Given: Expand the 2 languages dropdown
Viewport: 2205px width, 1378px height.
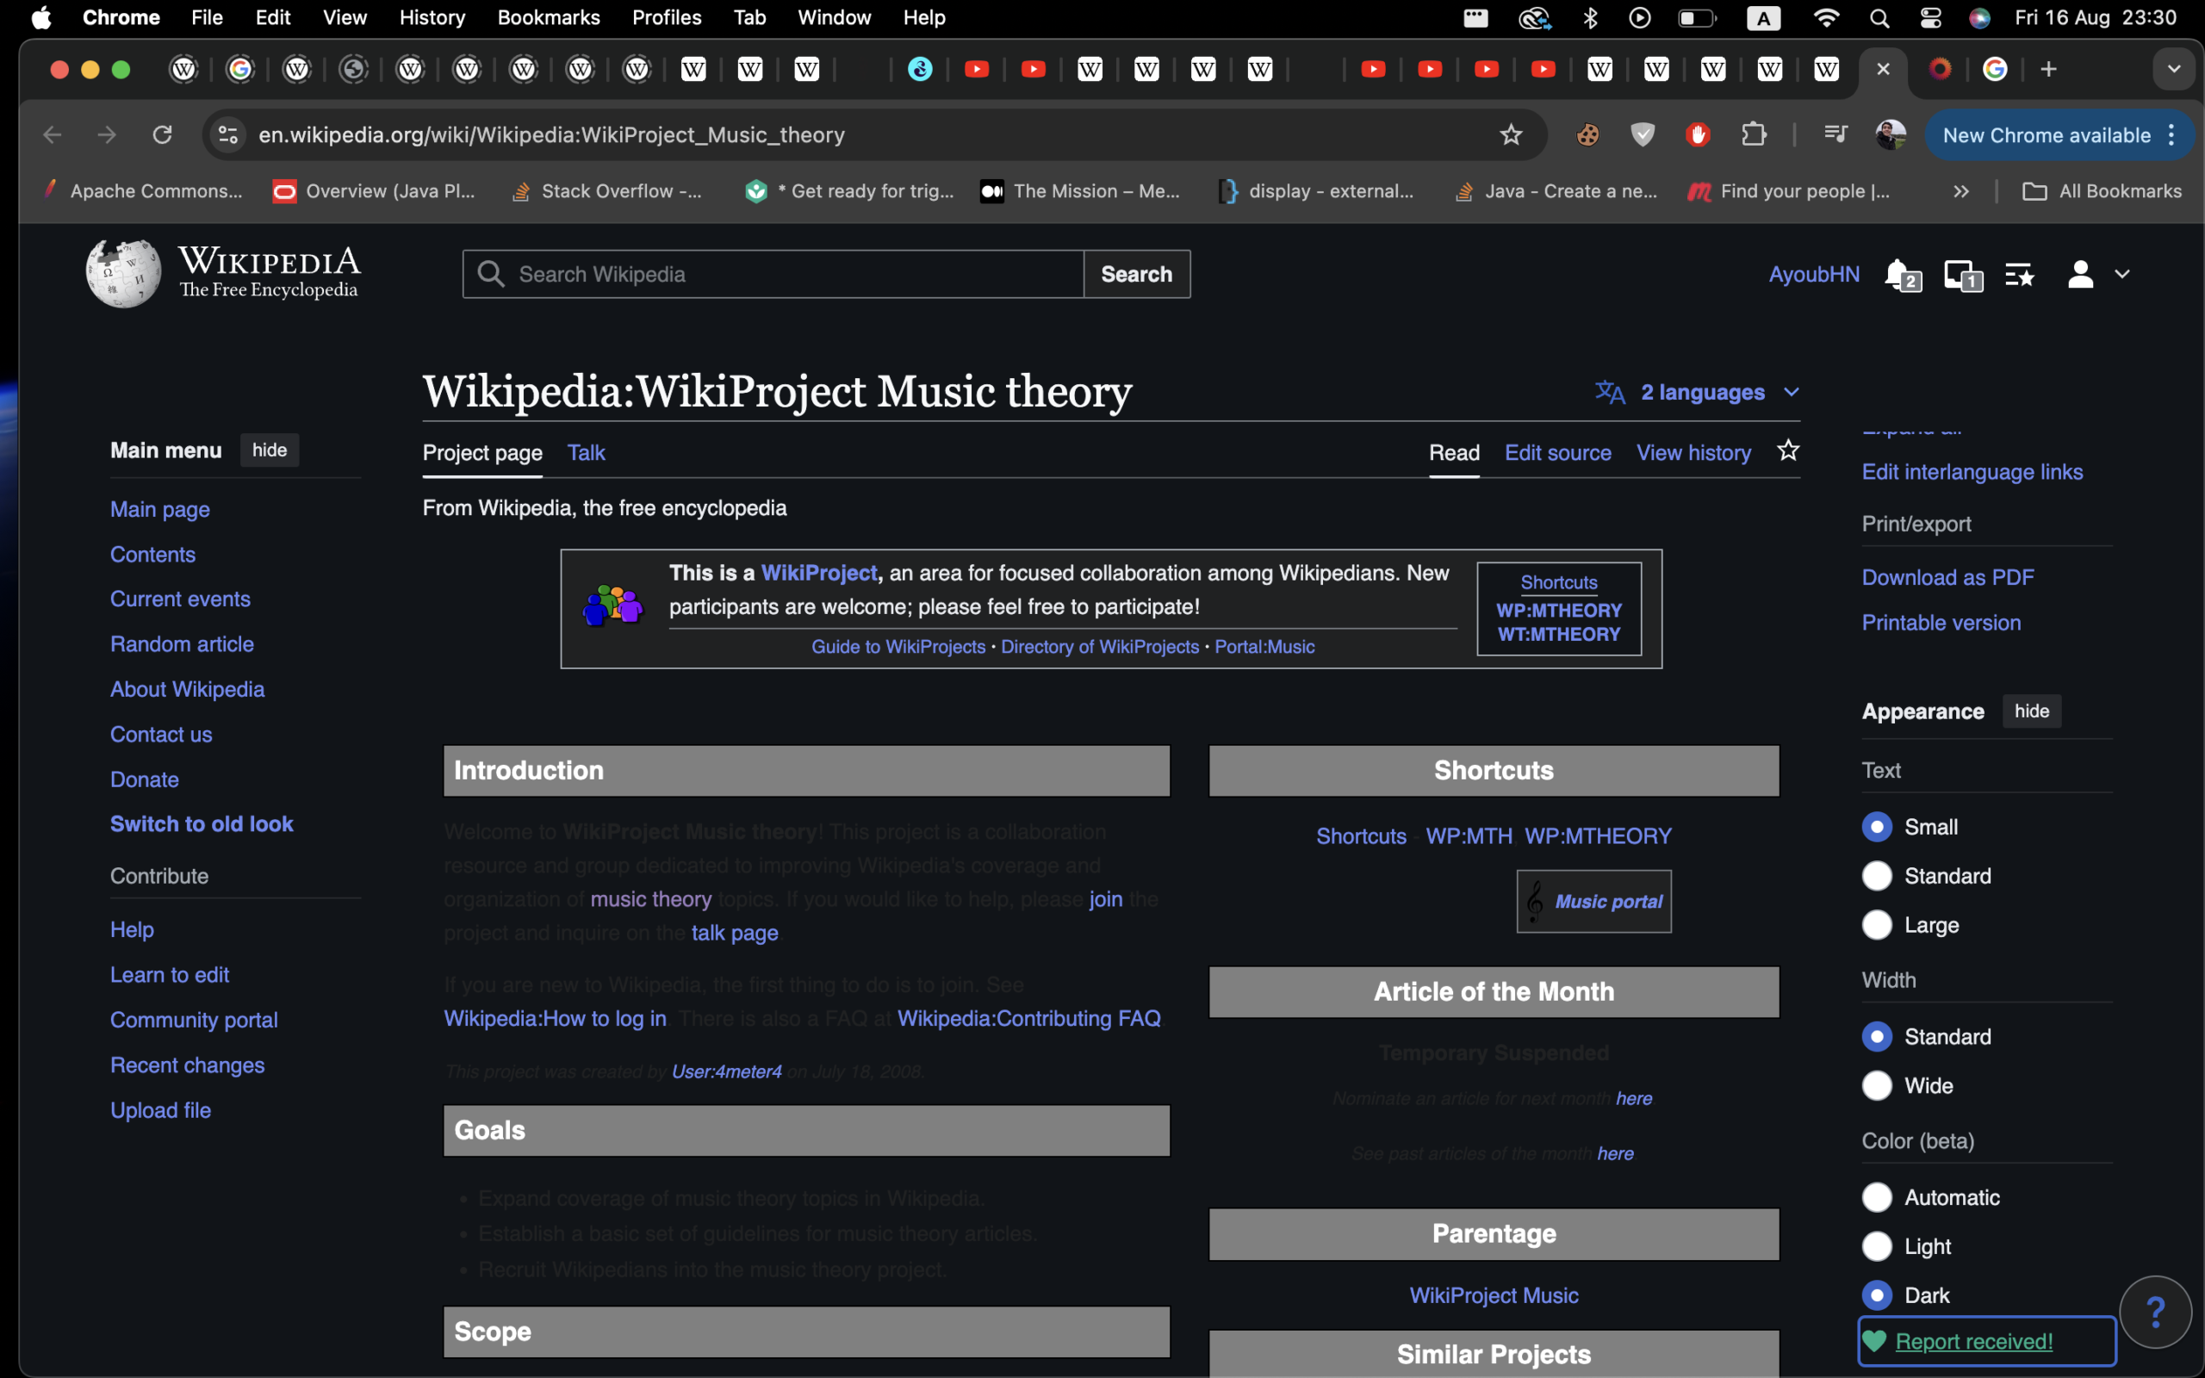Looking at the screenshot, I should click(1698, 392).
